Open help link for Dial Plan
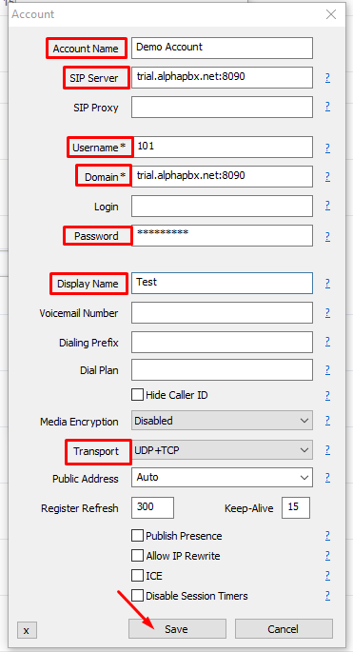Viewport: 353px width, 652px height. pos(327,369)
